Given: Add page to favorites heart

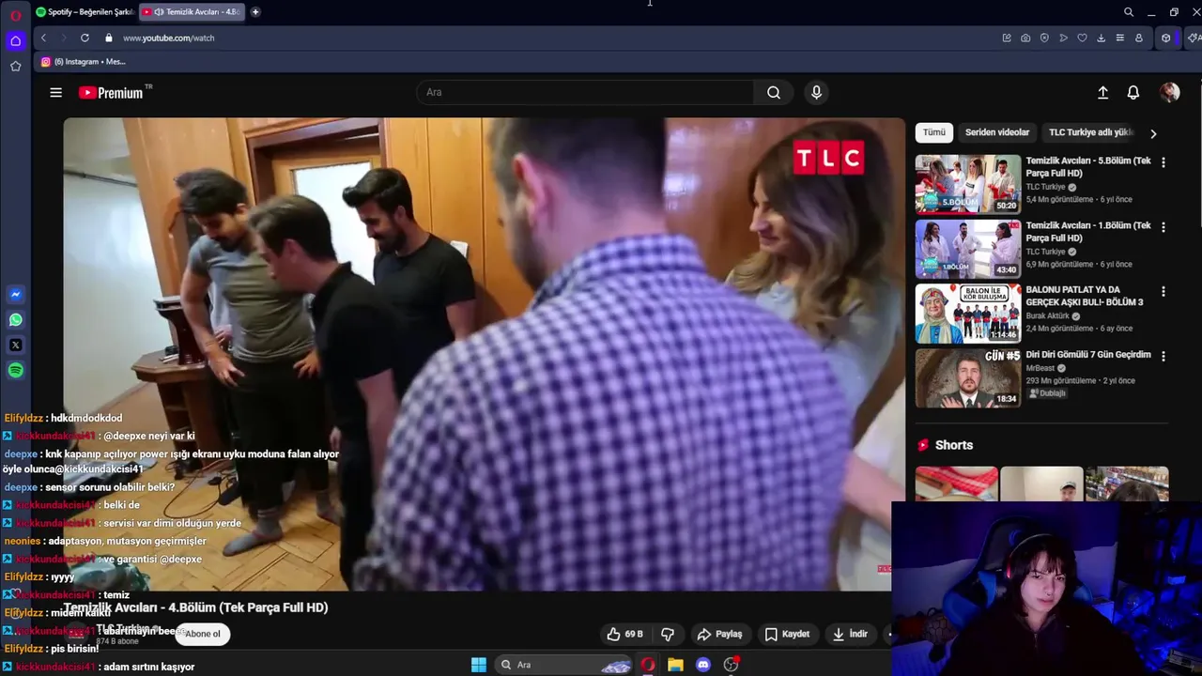Looking at the screenshot, I should pos(1082,38).
